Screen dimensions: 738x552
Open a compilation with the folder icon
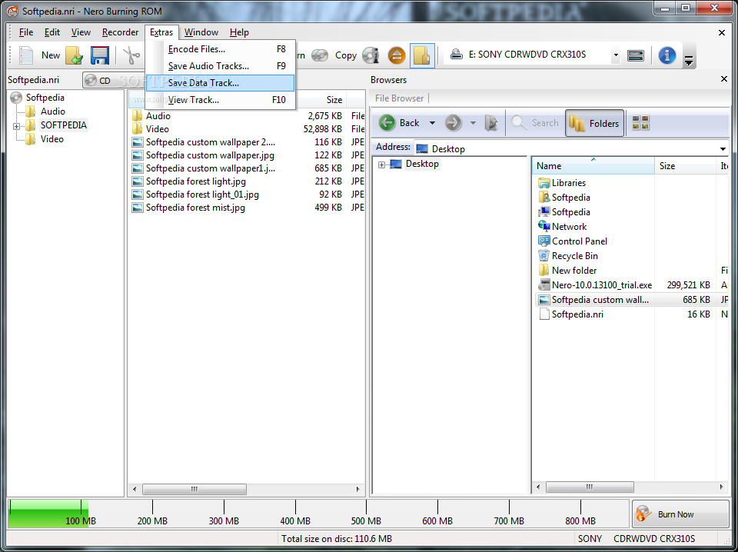pyautogui.click(x=74, y=55)
